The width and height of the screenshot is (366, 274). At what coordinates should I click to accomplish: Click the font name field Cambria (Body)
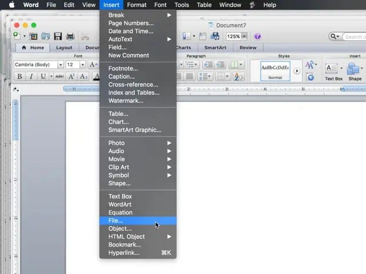[x=35, y=65]
